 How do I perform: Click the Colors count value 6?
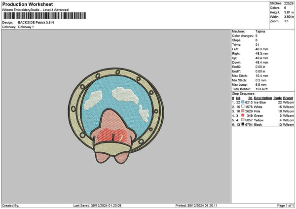tap(285, 8)
